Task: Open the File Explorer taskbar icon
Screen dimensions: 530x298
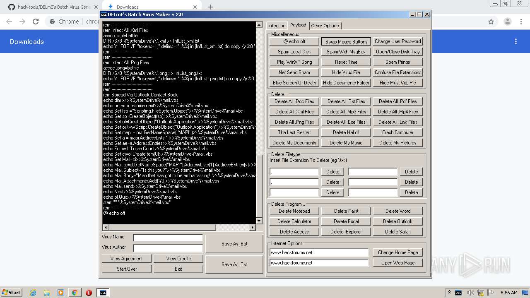Action: tap(47, 293)
